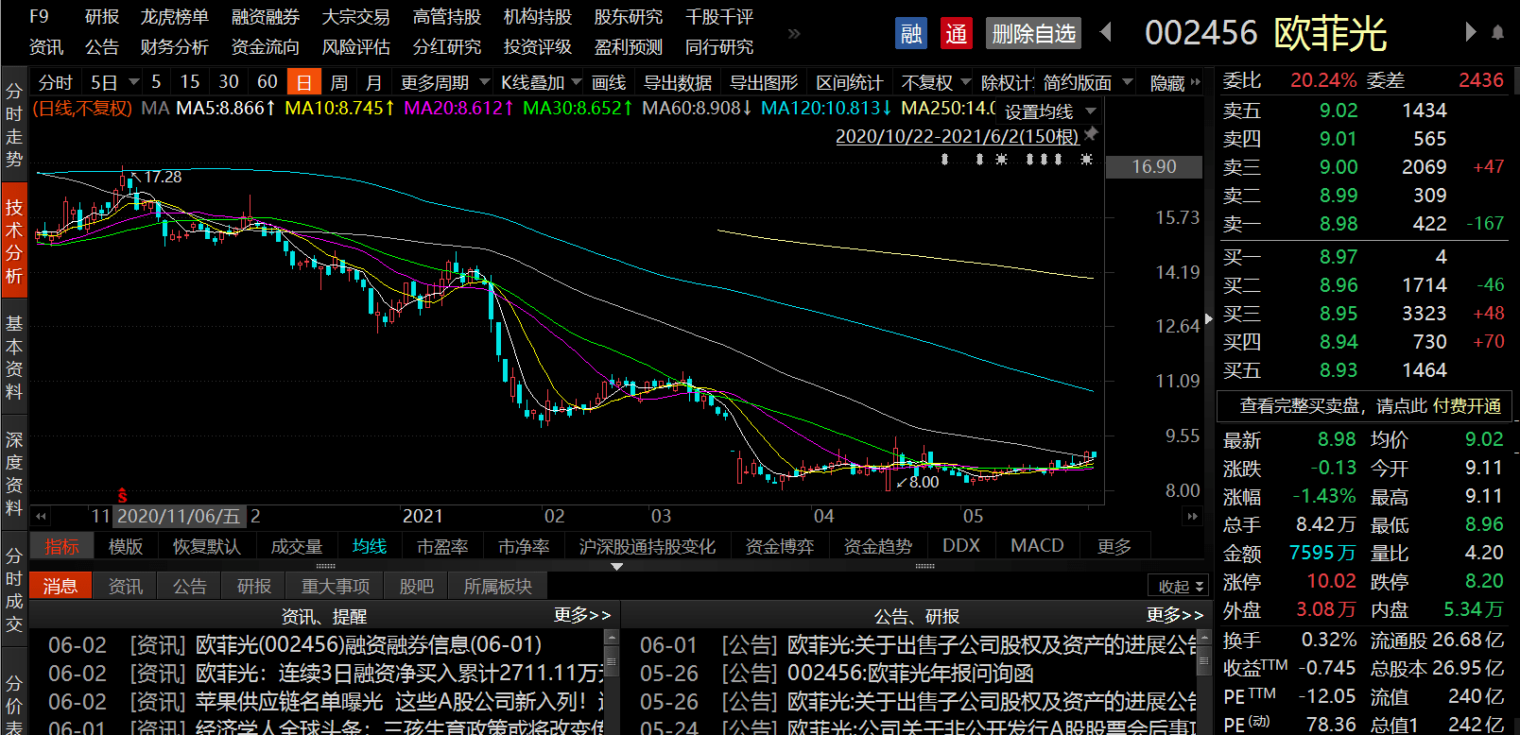
Task: Switch to the 所属板块 tab
Action: 498,586
